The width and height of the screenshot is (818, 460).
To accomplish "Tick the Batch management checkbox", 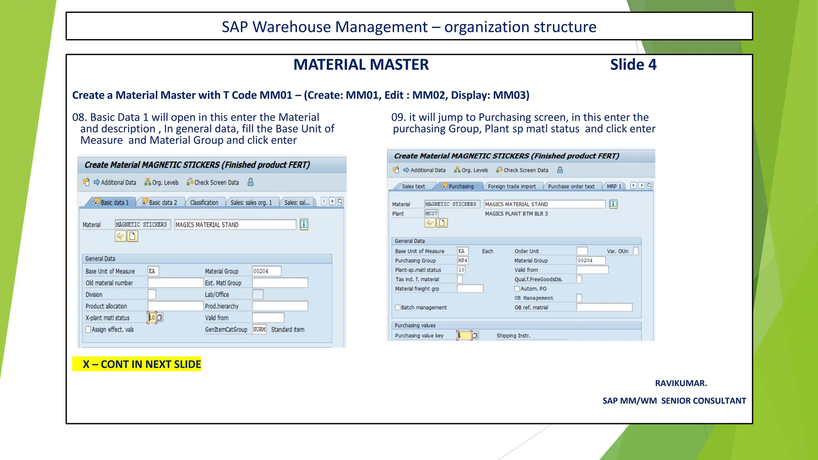I will click(x=398, y=307).
